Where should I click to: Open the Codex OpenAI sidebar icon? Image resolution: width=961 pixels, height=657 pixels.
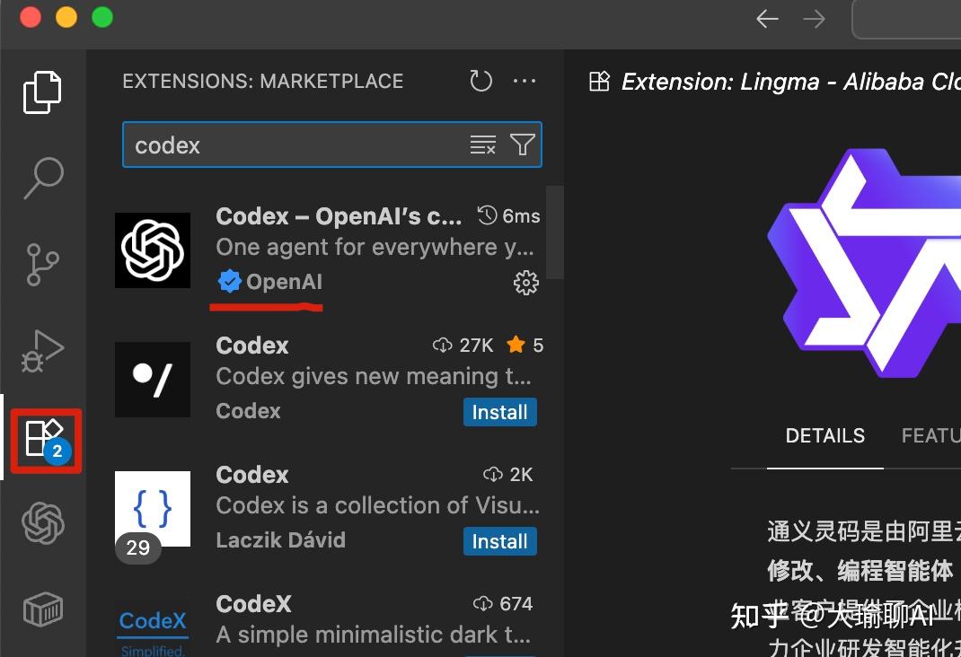pos(43,523)
